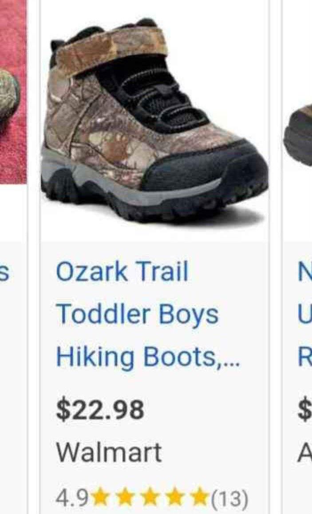The height and width of the screenshot is (514, 312).
Task: Click the 'Toddler Boys' title text
Action: tap(137, 314)
